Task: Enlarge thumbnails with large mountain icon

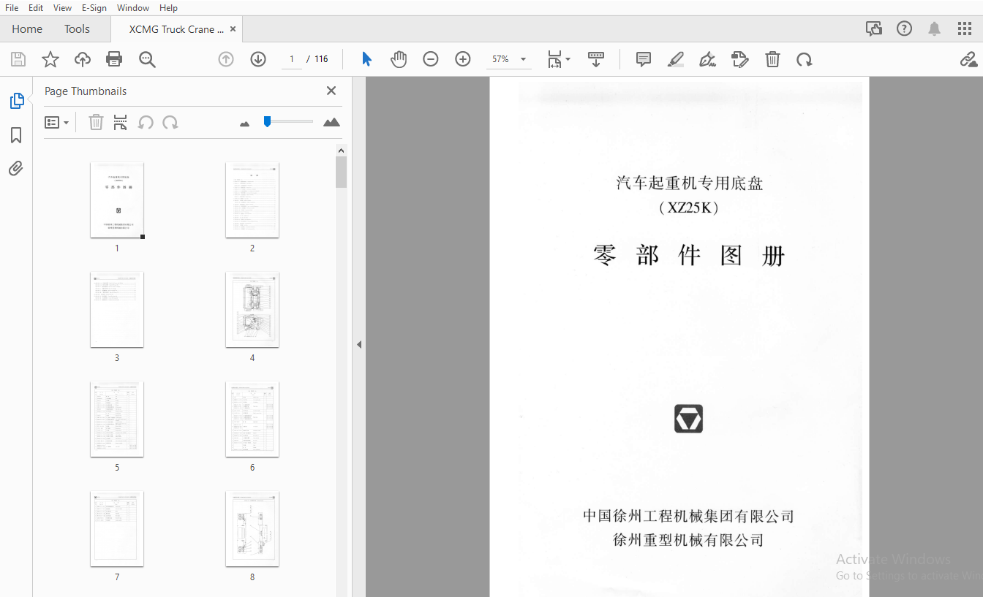Action: coord(331,122)
